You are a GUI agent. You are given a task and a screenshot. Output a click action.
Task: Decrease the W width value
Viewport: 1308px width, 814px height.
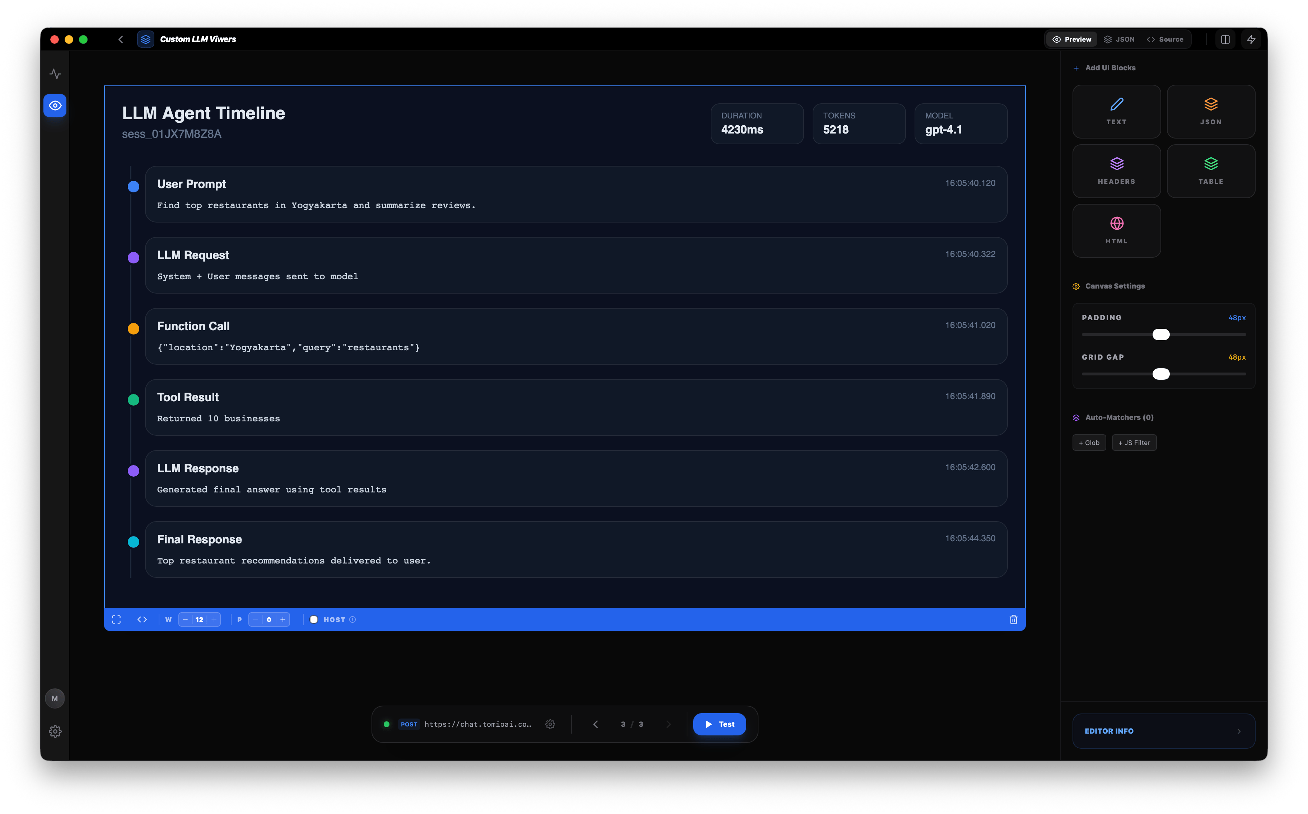(185, 619)
